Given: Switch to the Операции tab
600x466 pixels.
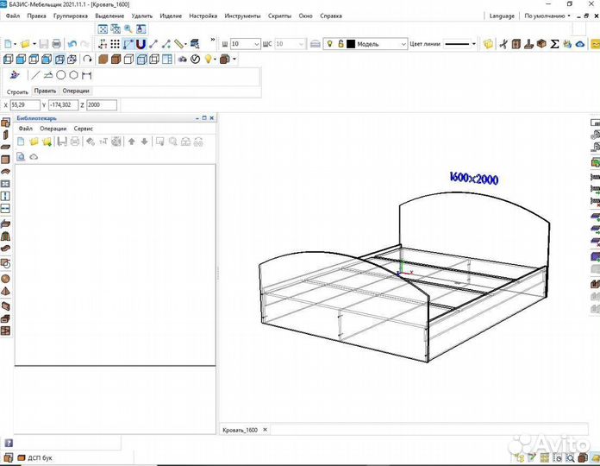Looking at the screenshot, I should (75, 91).
